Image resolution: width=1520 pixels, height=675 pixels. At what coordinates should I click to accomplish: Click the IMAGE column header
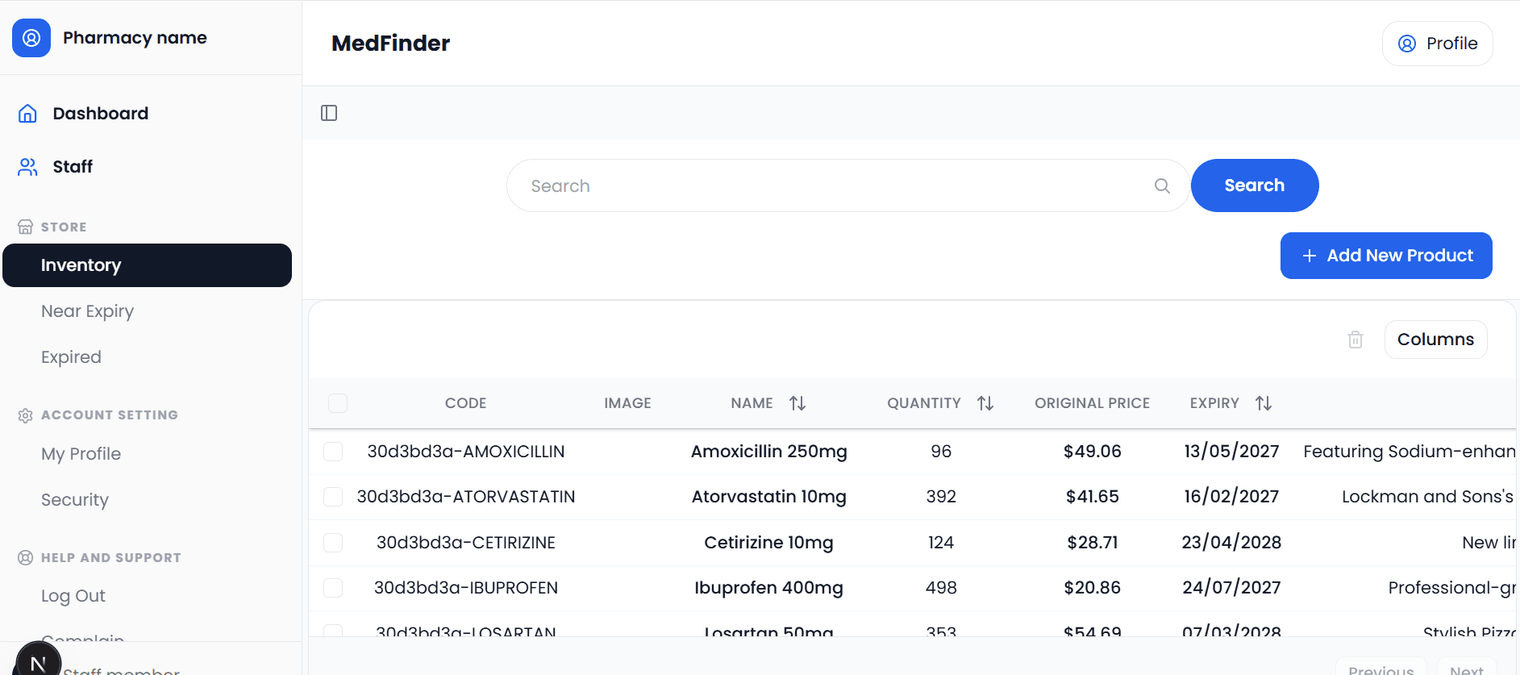tap(627, 403)
